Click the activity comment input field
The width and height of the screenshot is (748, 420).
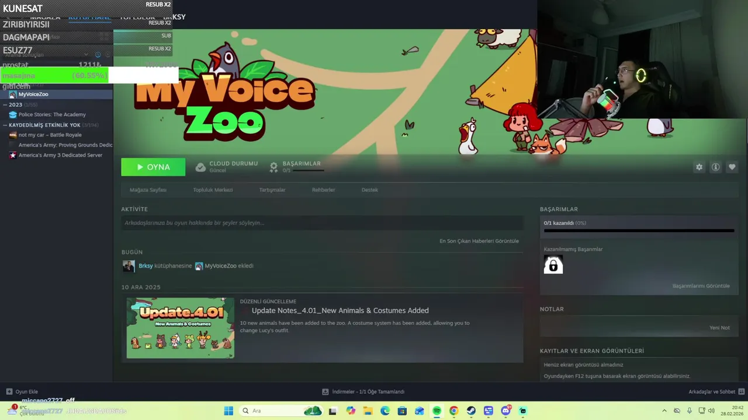click(x=322, y=223)
